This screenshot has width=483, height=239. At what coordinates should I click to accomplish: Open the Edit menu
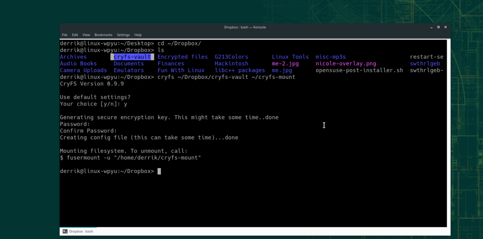(x=75, y=35)
